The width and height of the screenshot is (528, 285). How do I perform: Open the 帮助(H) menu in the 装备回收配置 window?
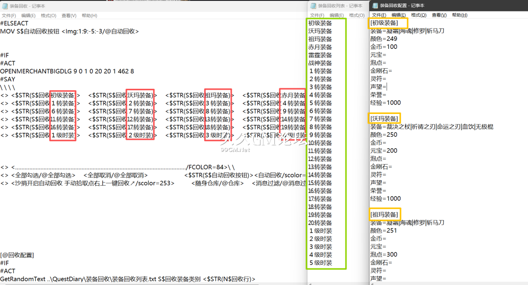[459, 15]
